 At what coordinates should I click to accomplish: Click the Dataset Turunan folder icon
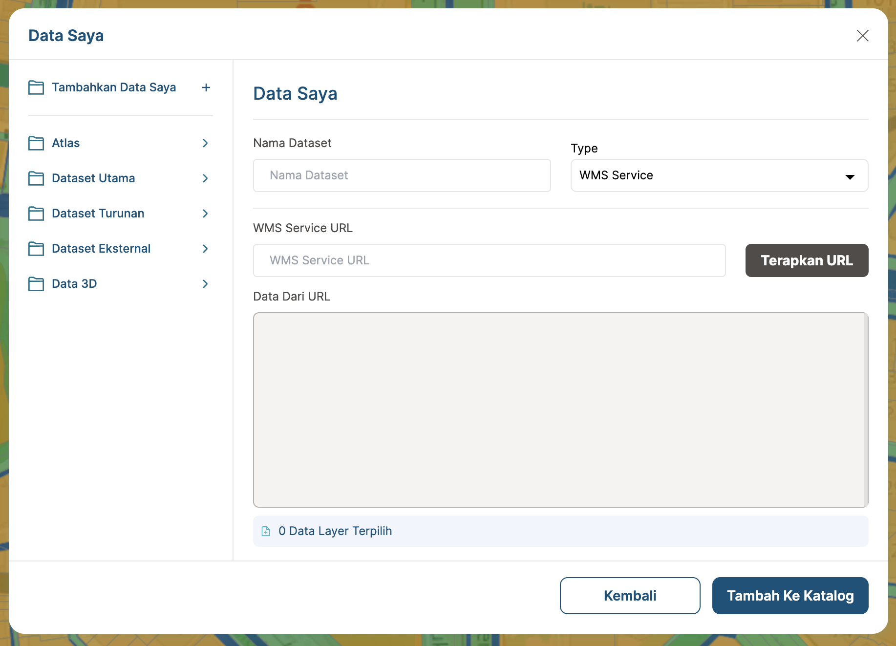pos(36,214)
